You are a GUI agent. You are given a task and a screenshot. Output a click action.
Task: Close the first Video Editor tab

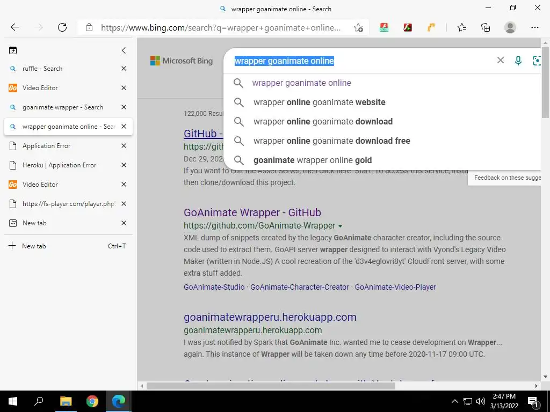click(124, 88)
